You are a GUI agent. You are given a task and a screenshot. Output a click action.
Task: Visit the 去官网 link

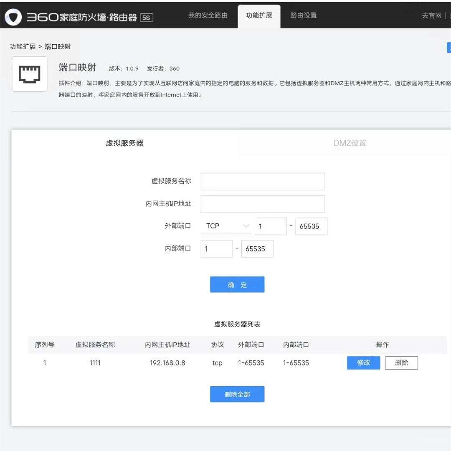pyautogui.click(x=431, y=15)
